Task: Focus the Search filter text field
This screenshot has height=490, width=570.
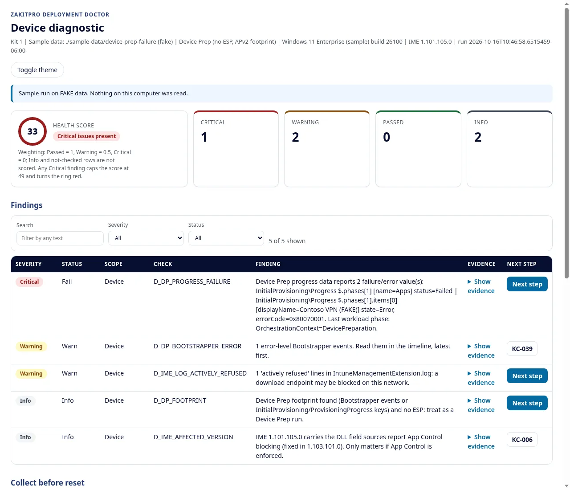Action: (60, 238)
